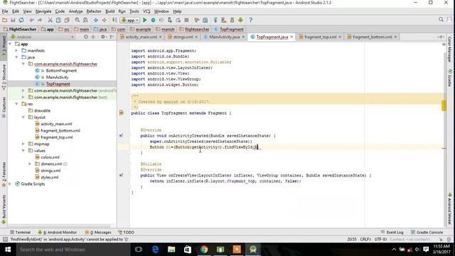Click the Find magnifier icon
455x256 pixels.
tap(77, 20)
